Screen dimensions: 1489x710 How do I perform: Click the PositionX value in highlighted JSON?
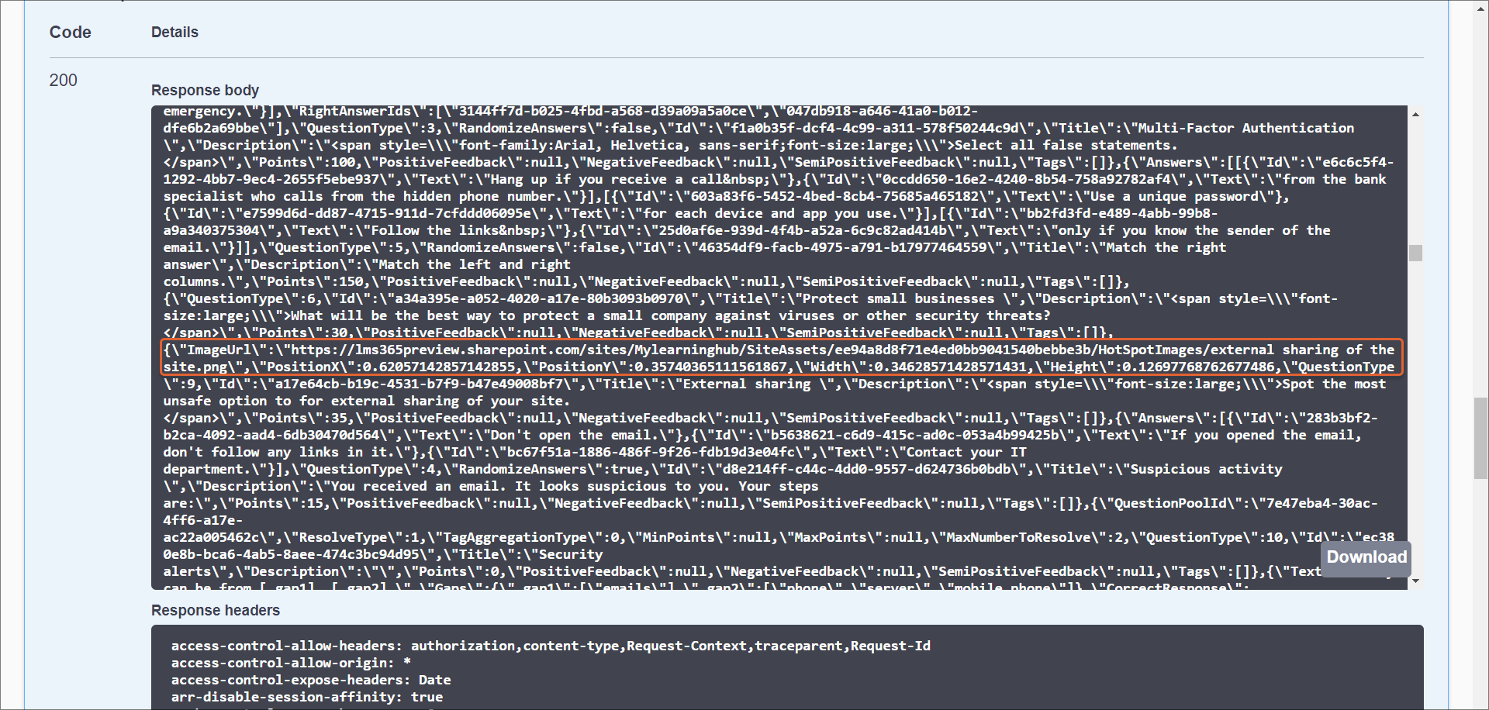[439, 367]
